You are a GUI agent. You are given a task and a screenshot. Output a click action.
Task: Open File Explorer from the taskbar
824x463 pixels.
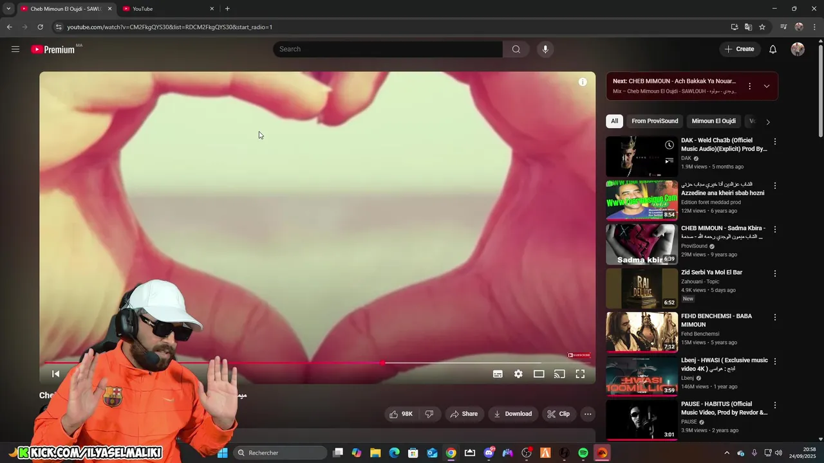tap(375, 453)
